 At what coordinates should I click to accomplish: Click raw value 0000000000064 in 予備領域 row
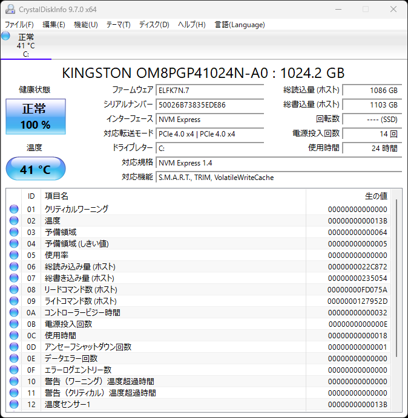pyautogui.click(x=358, y=232)
